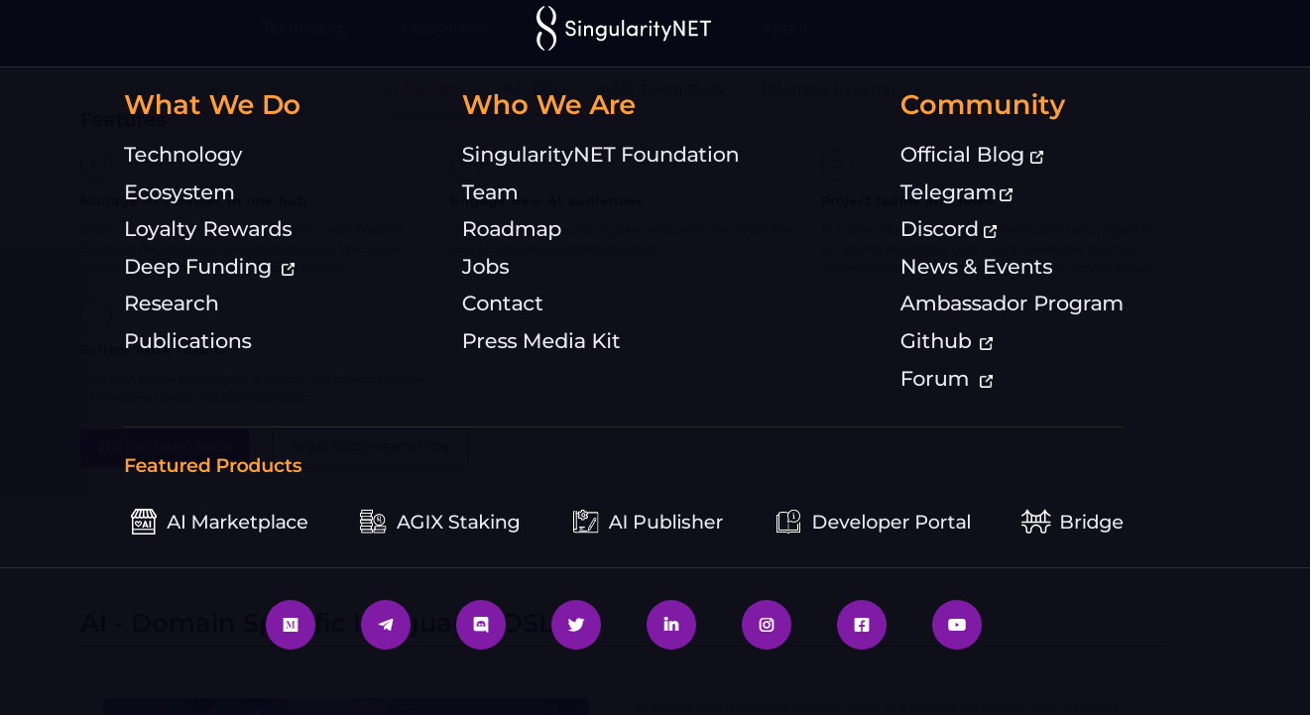This screenshot has width=1310, height=715.
Task: Open the Facebook social icon
Action: click(x=862, y=625)
